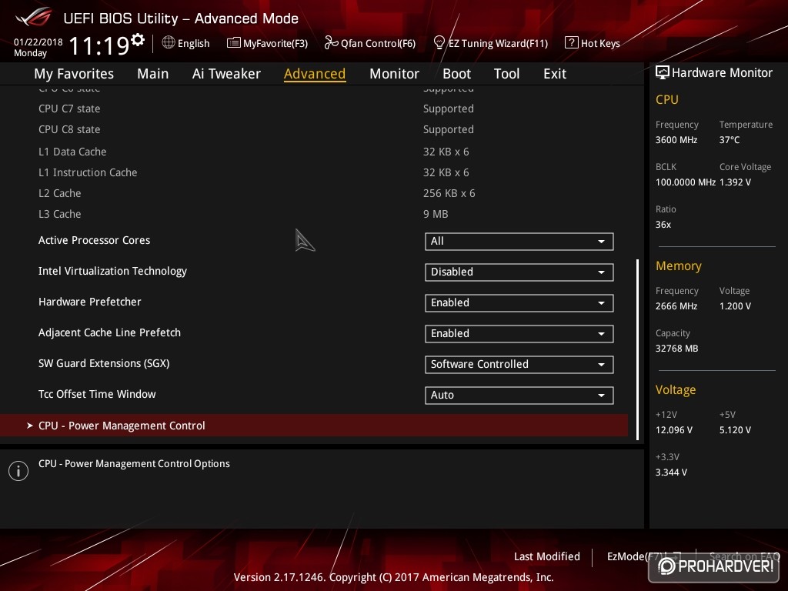Switch to Monitor tab
This screenshot has height=591, width=788.
tap(394, 74)
